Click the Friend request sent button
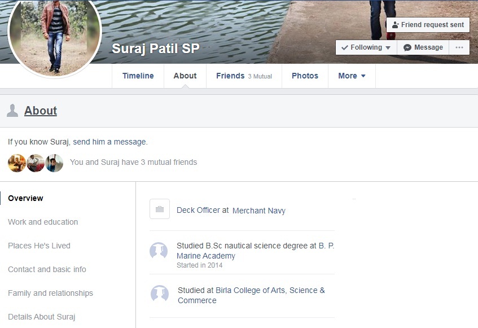The width and height of the screenshot is (478, 328). 428,25
